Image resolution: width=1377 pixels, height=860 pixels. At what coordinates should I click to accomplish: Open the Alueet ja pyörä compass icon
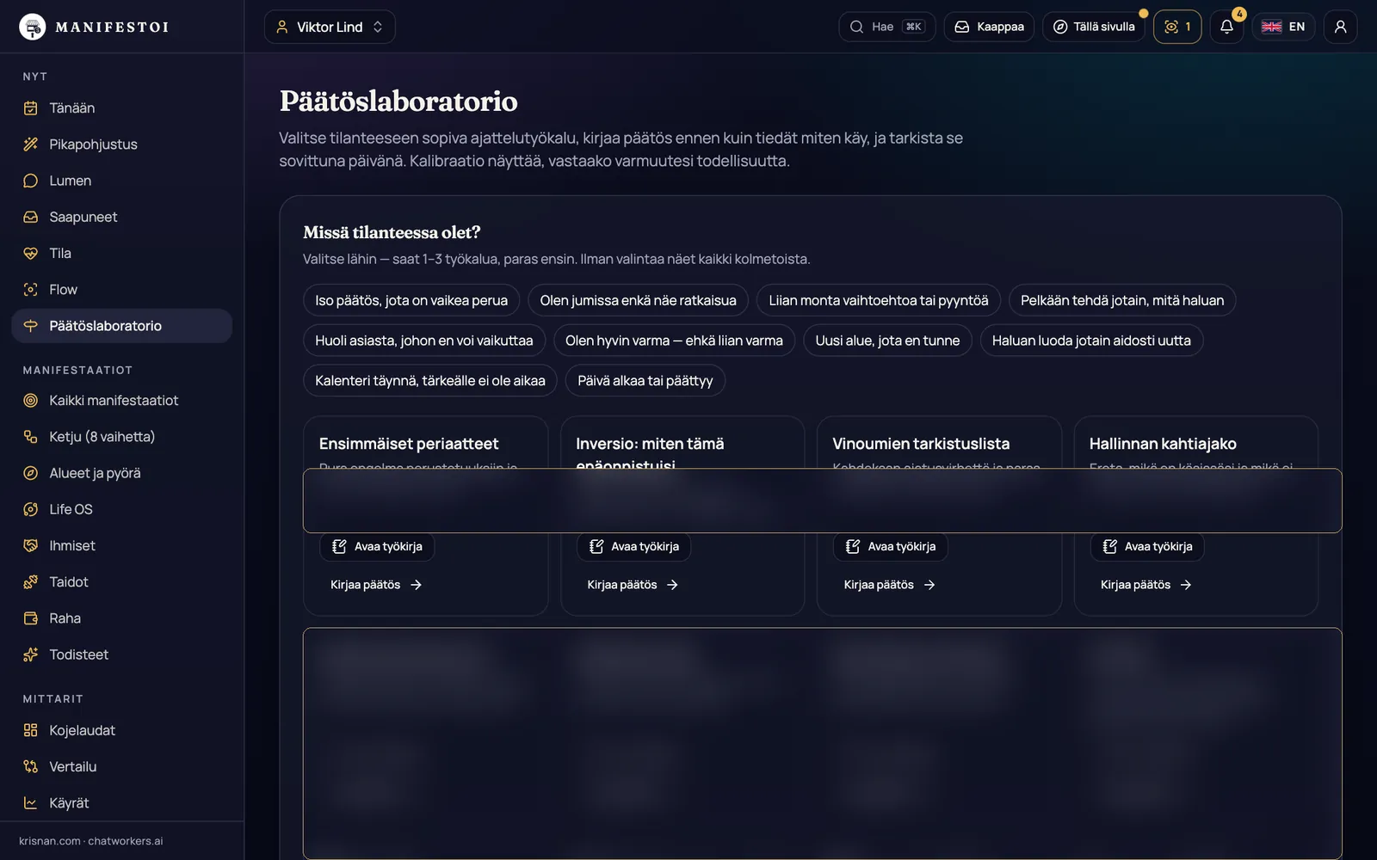tap(31, 473)
